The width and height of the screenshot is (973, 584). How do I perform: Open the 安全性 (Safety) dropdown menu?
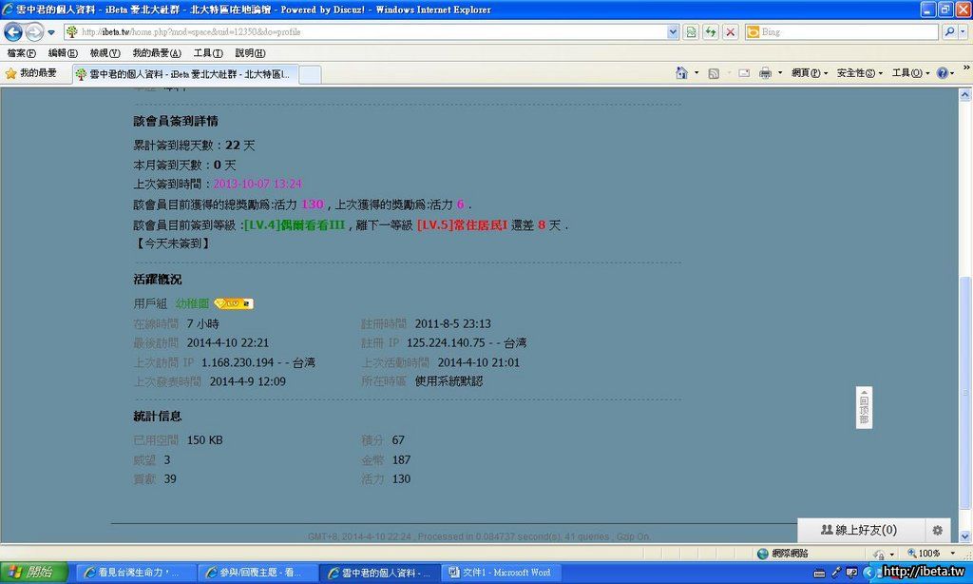pyautogui.click(x=859, y=73)
